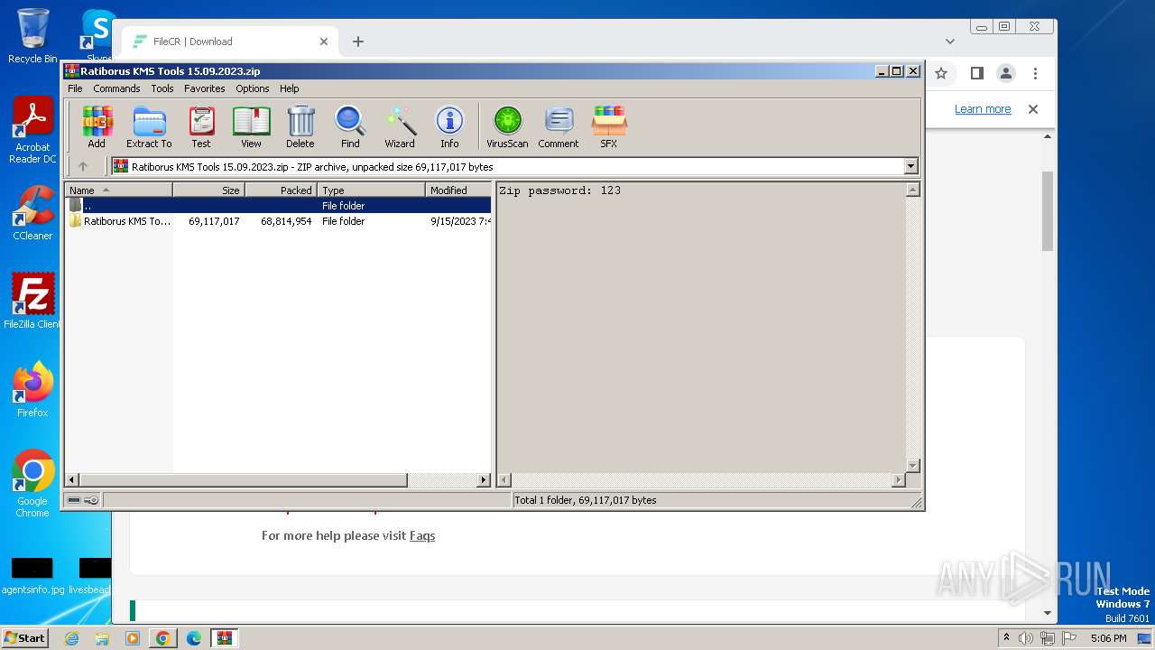Screen dimensions: 1155x650
Task: Launch Firefox from desktop
Action: click(x=32, y=390)
